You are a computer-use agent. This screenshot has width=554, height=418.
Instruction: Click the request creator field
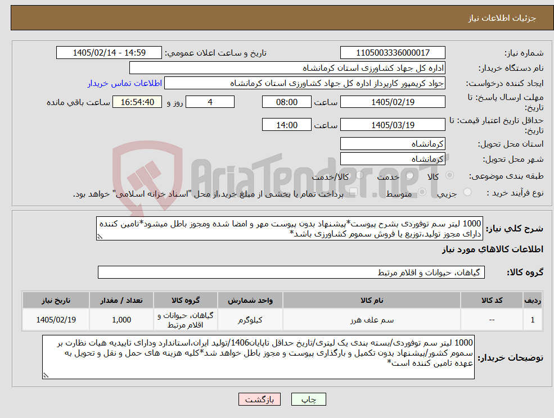click(x=304, y=83)
